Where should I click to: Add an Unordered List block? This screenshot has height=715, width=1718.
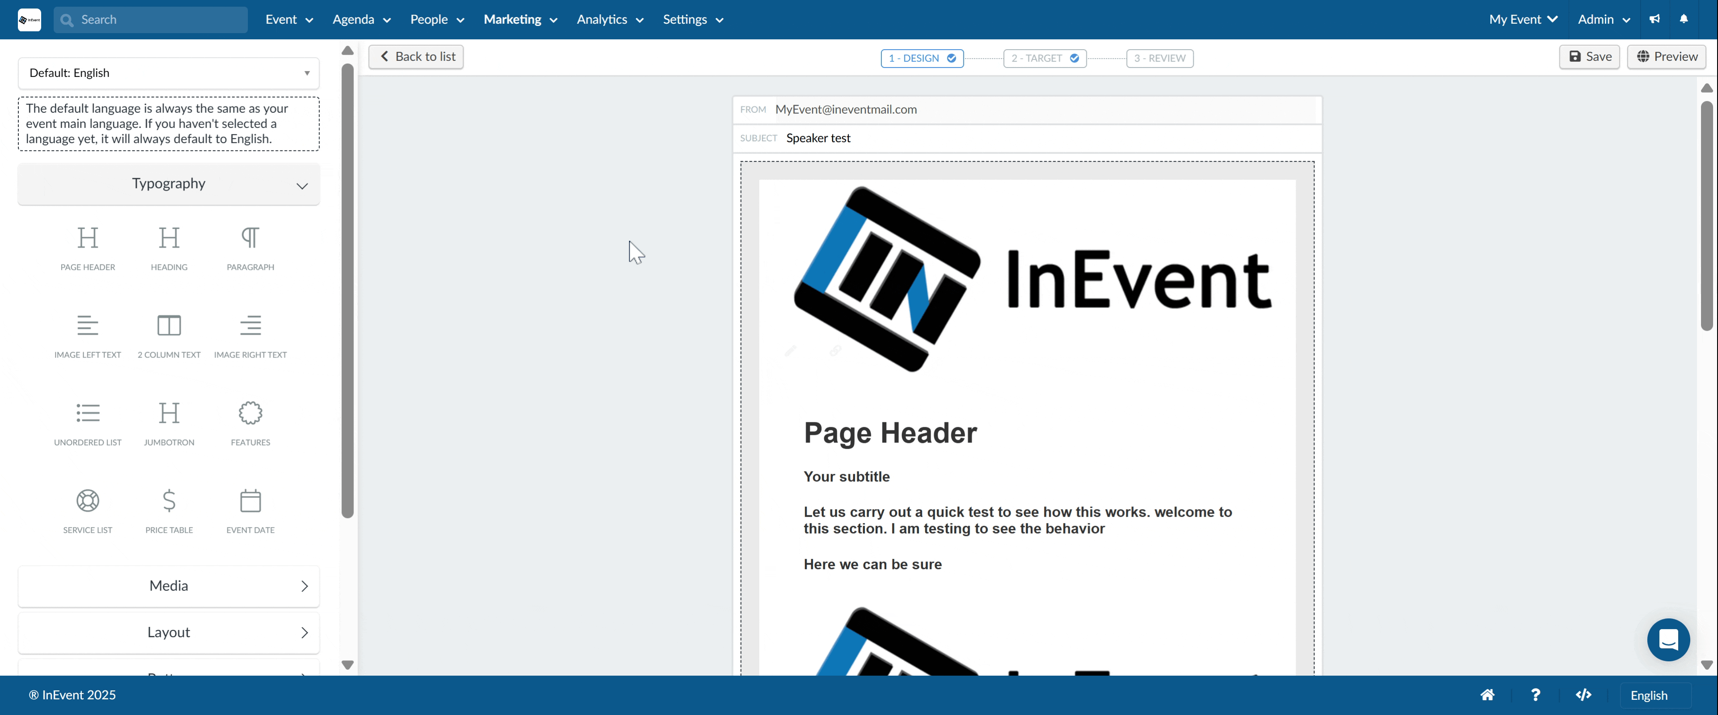87,424
